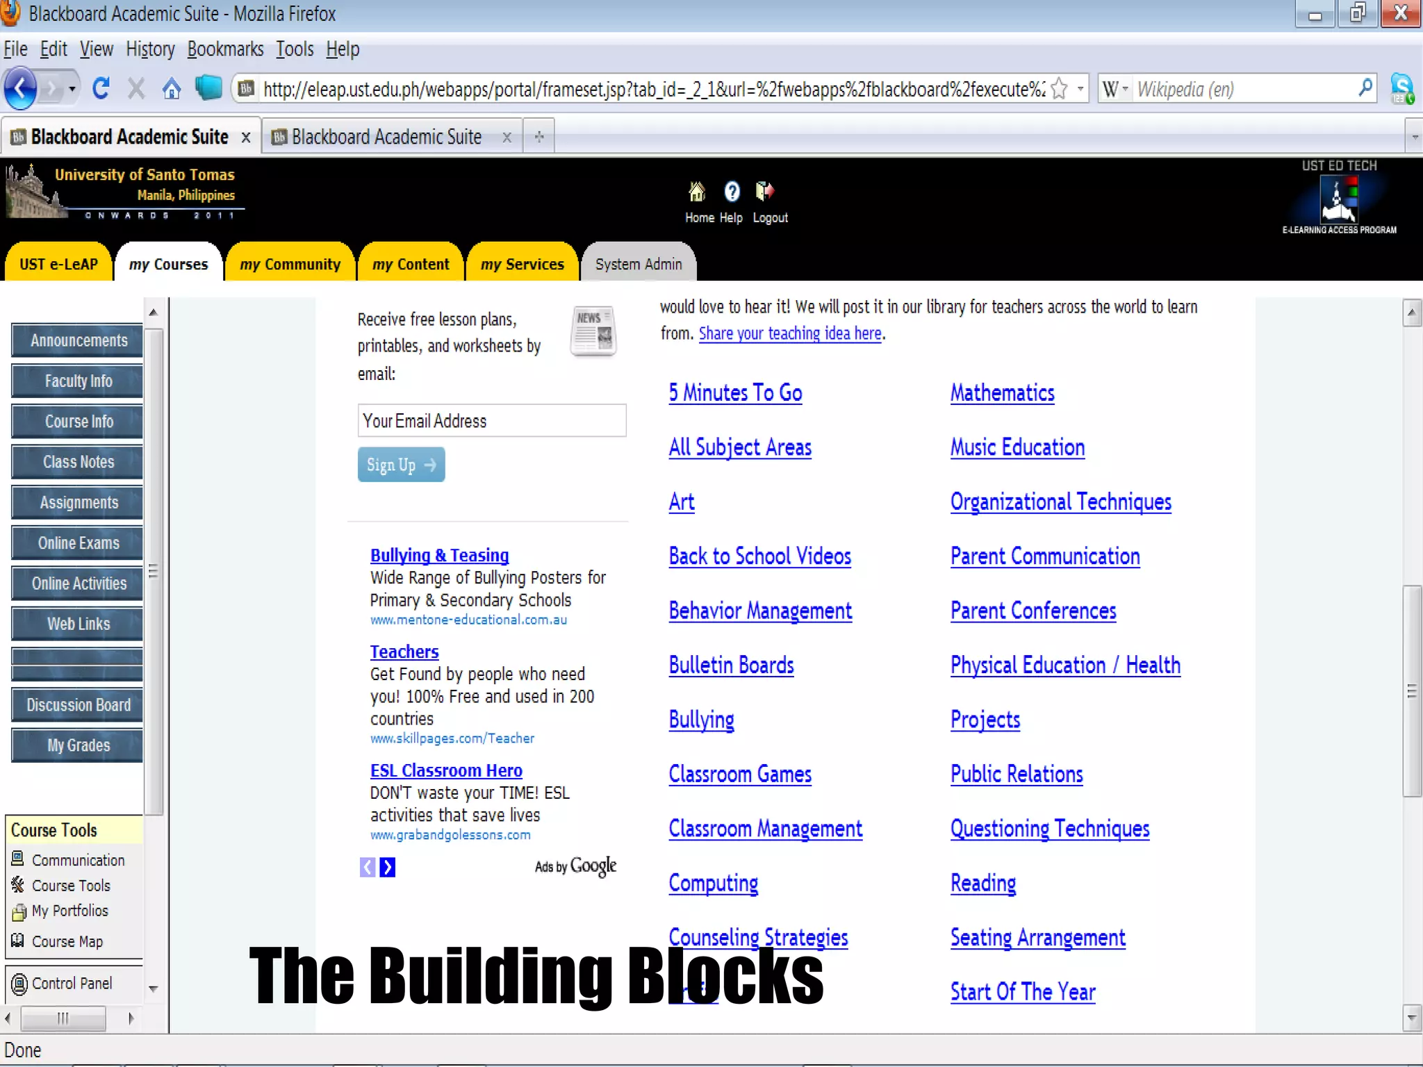Open the list all tabs dropdown

pyautogui.click(x=1415, y=137)
